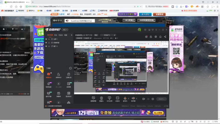This screenshot has width=220, height=124.
Task: Click the share icon in stream panel
Action: point(165,37)
